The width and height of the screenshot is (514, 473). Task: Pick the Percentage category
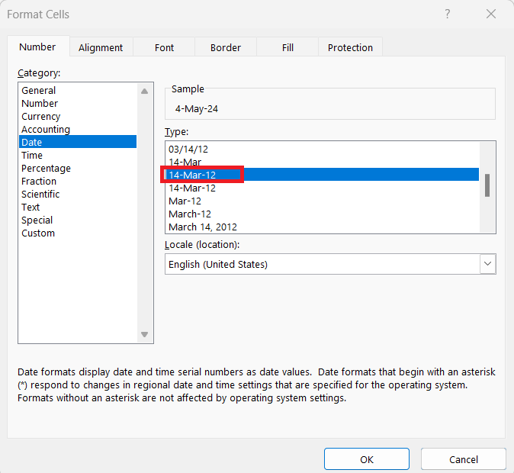click(x=78, y=168)
